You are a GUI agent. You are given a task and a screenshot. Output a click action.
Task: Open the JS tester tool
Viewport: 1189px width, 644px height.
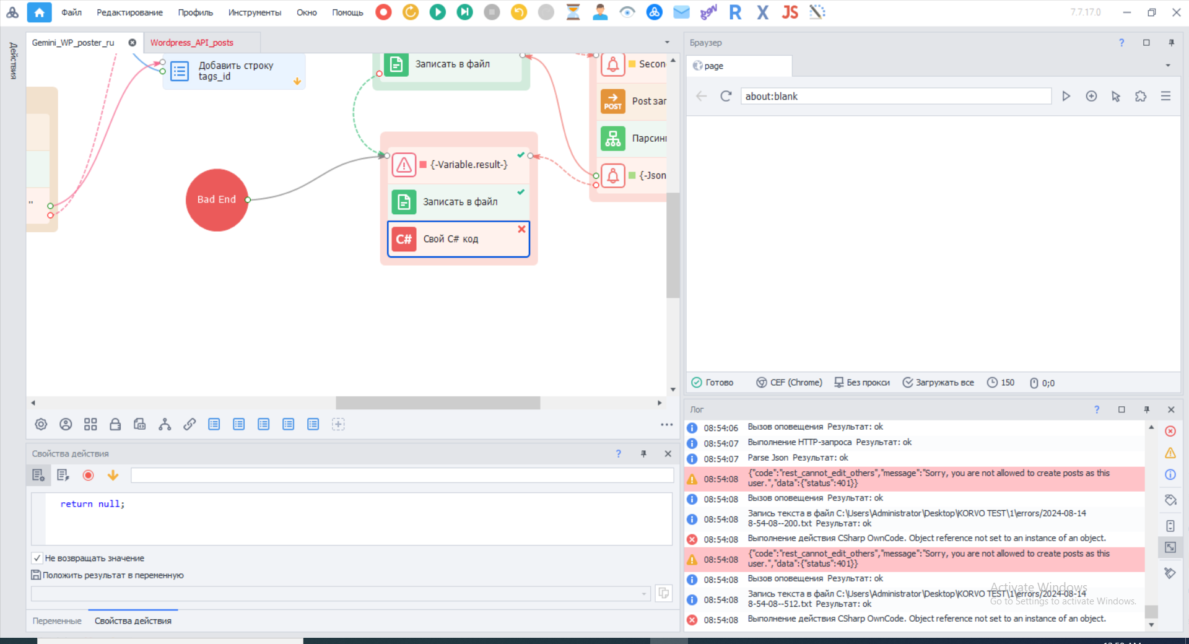(790, 12)
